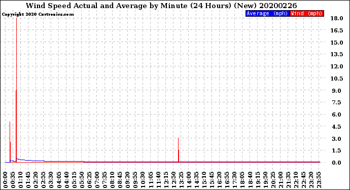The image size is (350, 190).
Task: Click the 15:45 time axis label
Action: (x=212, y=180)
